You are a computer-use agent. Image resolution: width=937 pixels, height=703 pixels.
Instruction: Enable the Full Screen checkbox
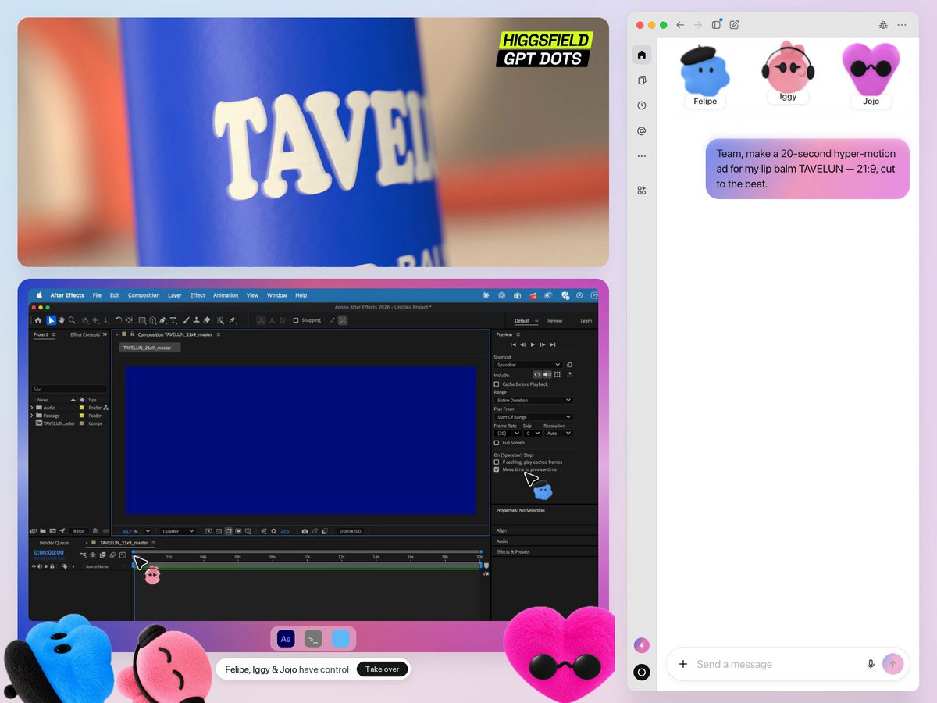click(497, 443)
